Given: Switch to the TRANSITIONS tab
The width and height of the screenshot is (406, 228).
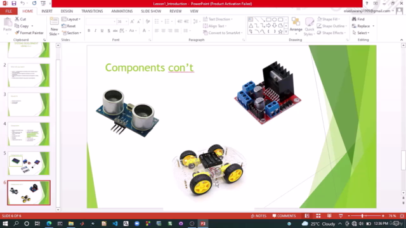Looking at the screenshot, I should coord(92,11).
